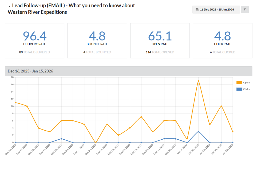Click the 65.1 open rate value
Image resolution: width=253 pixels, height=170 pixels.
click(x=160, y=36)
